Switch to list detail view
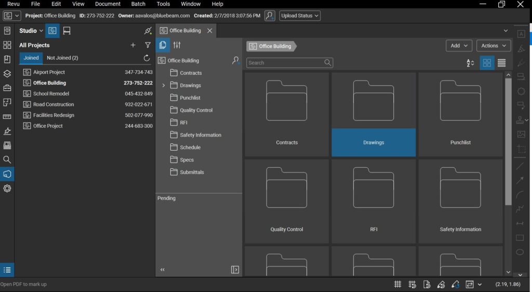The height and width of the screenshot is (292, 532). point(501,63)
